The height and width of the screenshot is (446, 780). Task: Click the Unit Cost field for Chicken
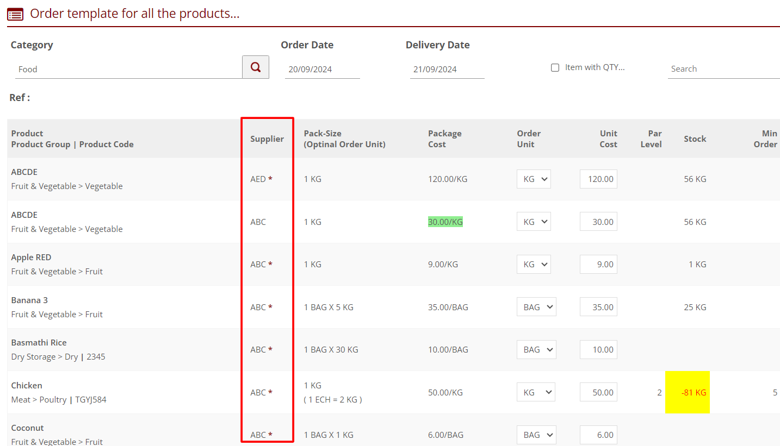[x=598, y=392]
